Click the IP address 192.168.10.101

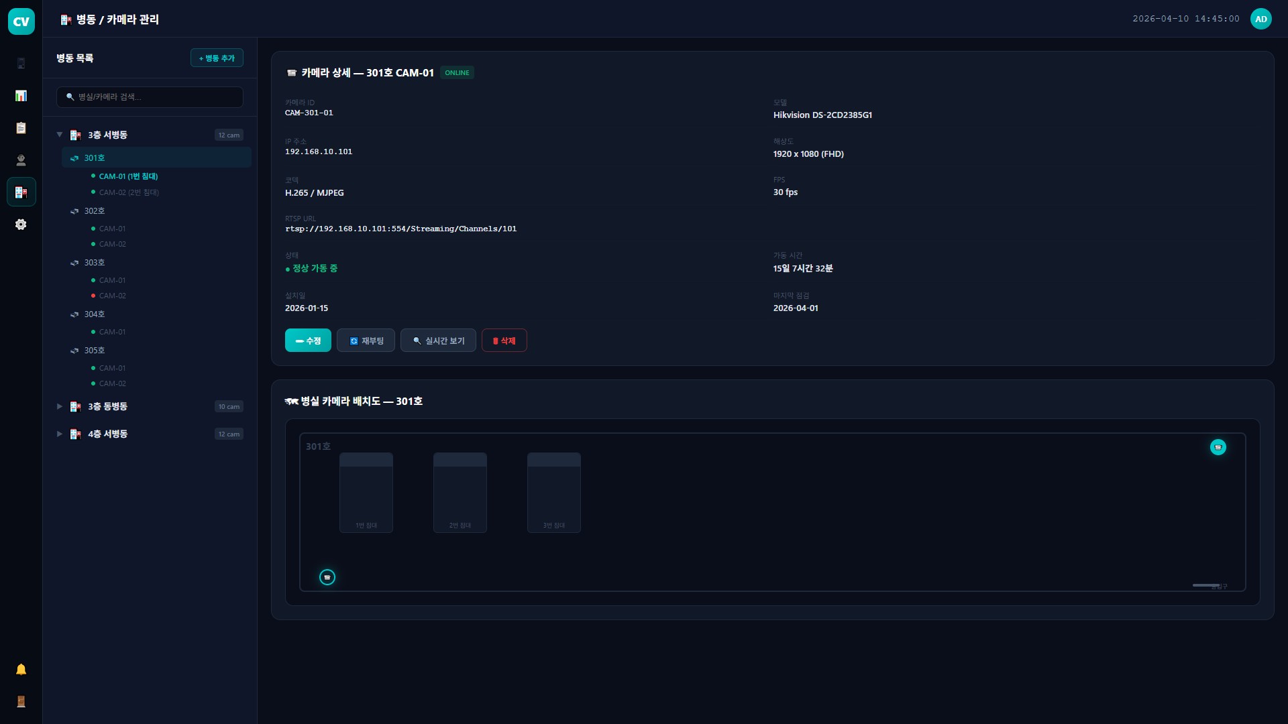pos(319,152)
